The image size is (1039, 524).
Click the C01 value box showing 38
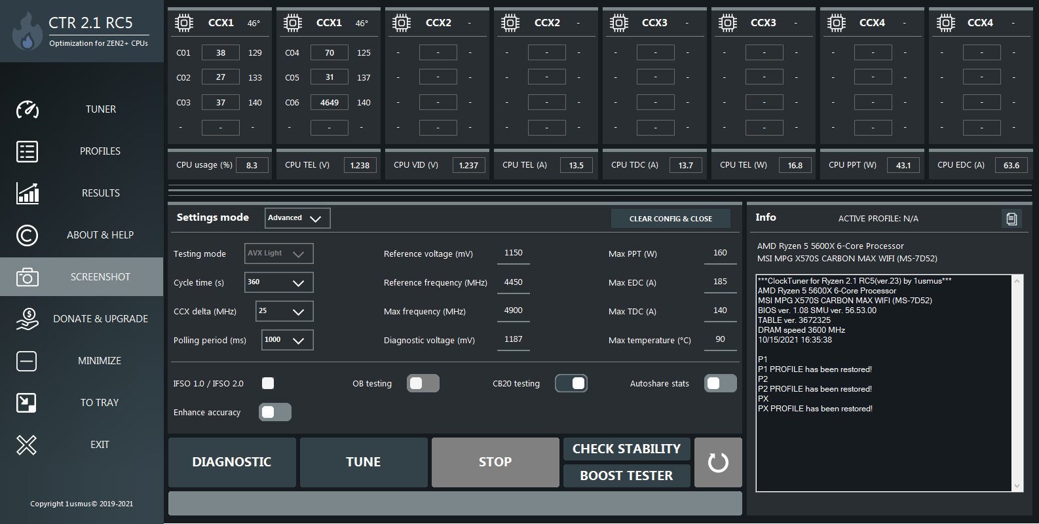[x=221, y=52]
